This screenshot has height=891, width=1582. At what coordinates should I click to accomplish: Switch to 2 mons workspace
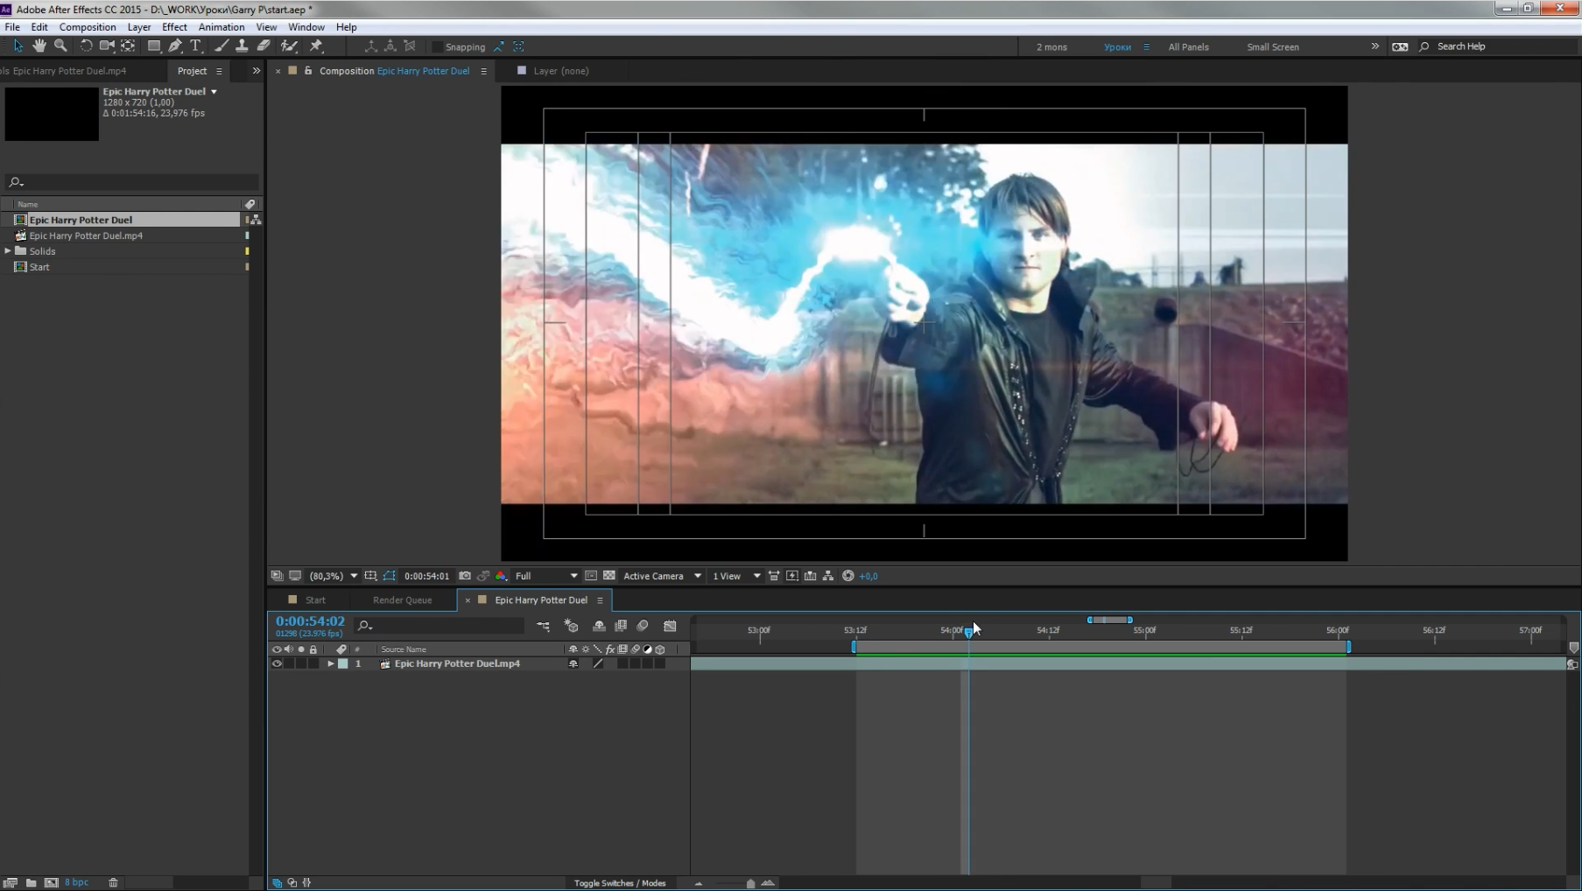pos(1051,47)
